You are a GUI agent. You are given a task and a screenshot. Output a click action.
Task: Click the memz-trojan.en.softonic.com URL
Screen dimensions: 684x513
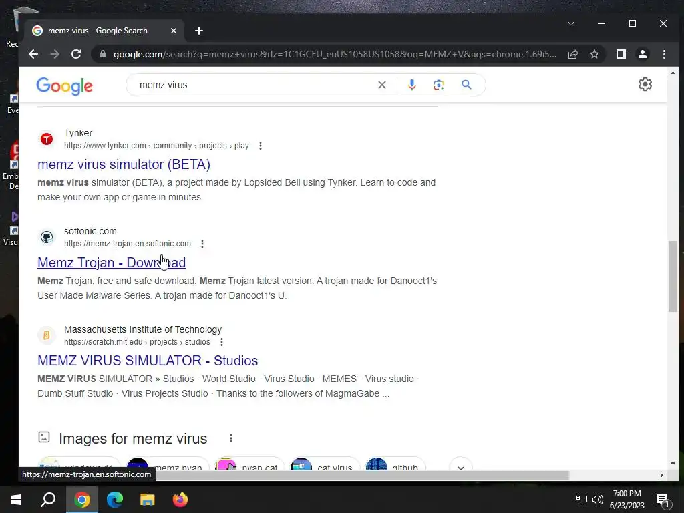click(128, 244)
